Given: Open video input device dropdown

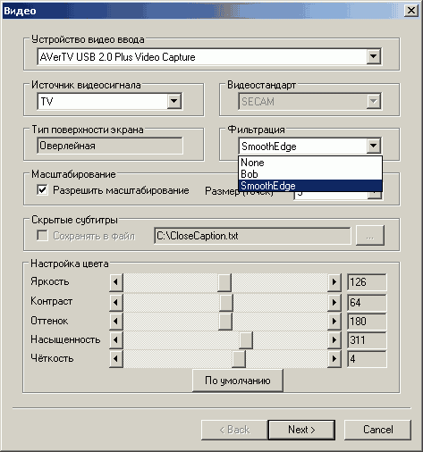Looking at the screenshot, I should click(x=373, y=56).
